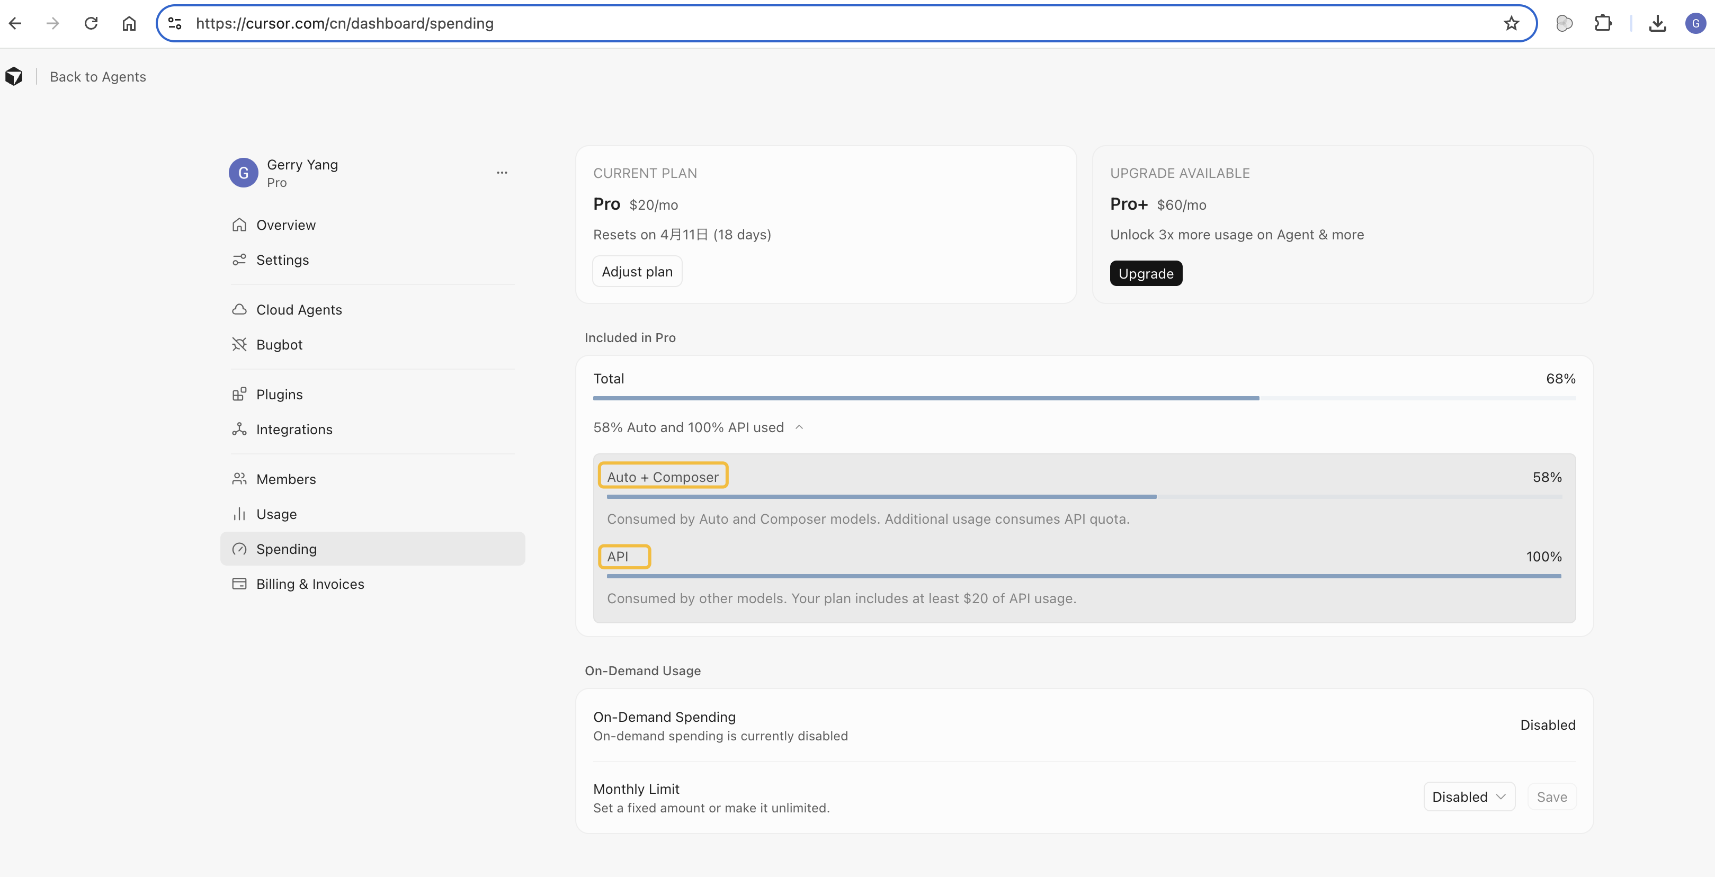Click the browser address bar
This screenshot has height=877, width=1715.
pyautogui.click(x=533, y=23)
